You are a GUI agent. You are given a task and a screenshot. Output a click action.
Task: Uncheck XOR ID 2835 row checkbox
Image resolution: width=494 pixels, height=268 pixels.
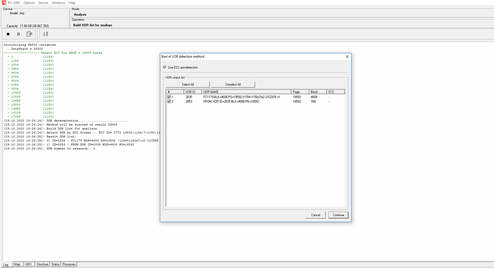click(x=169, y=97)
